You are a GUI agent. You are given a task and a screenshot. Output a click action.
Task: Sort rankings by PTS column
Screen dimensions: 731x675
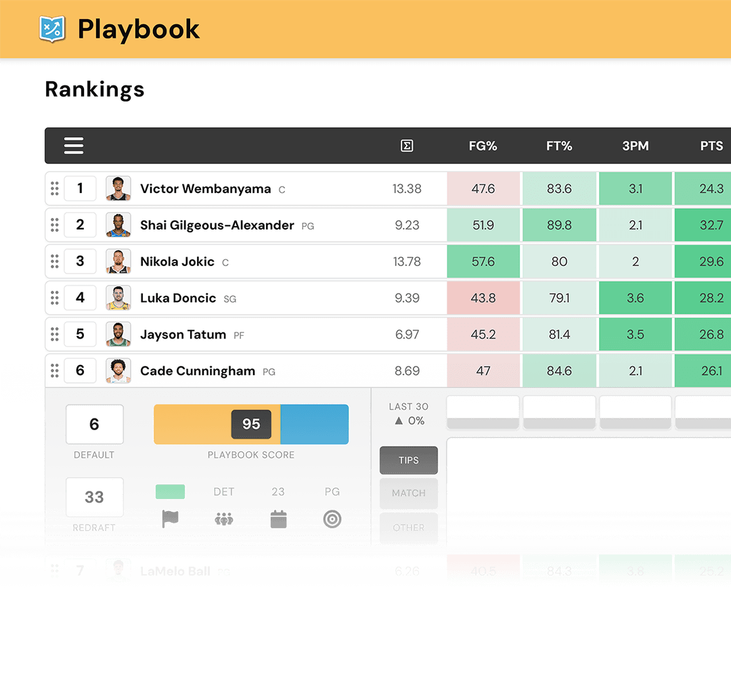click(x=711, y=146)
